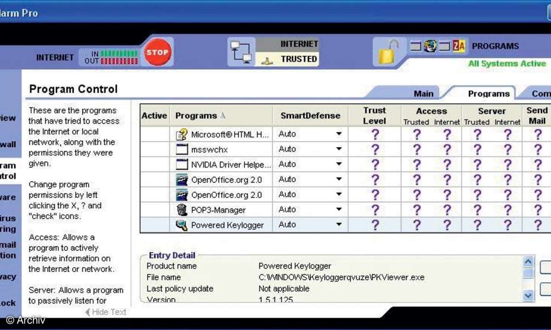
Task: Click the SmartDefense column header
Action: point(311,116)
